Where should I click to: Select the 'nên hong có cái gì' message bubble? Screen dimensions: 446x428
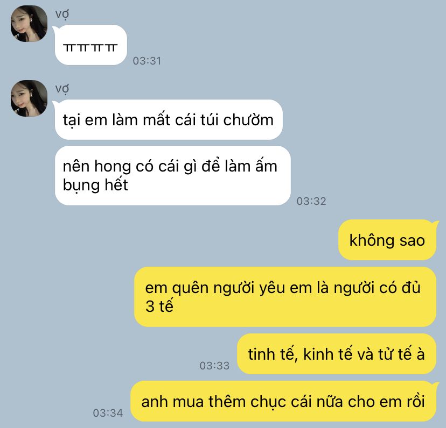173,175
